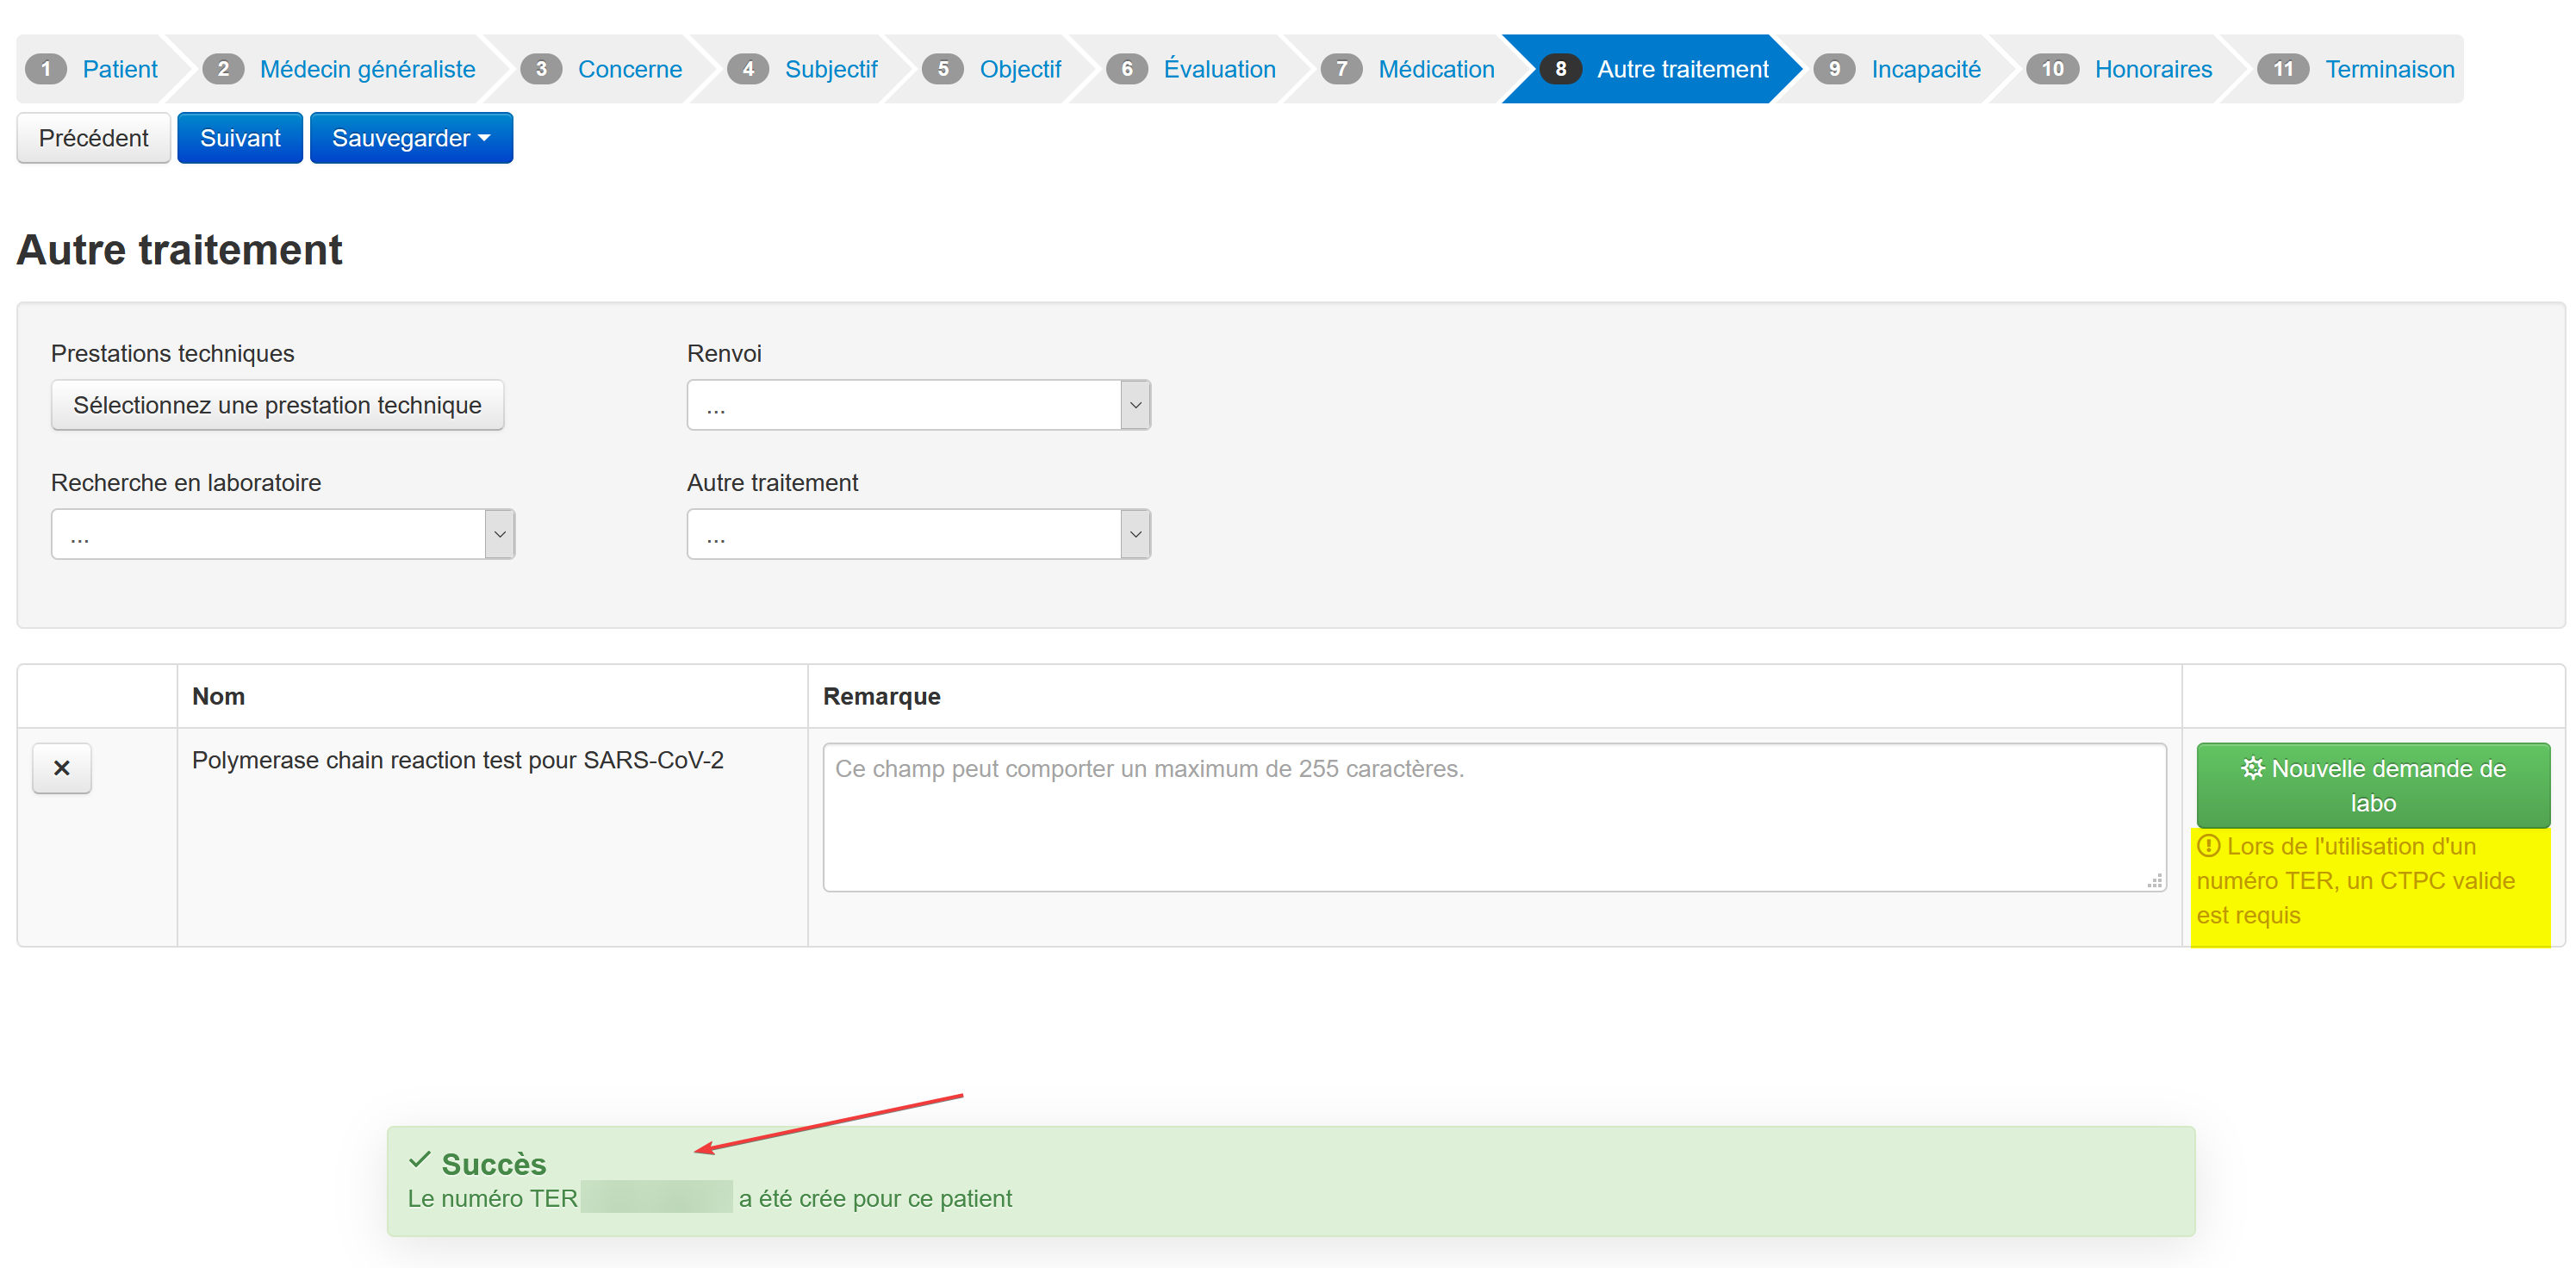Jump to the Médecin généraliste step

[x=367, y=69]
